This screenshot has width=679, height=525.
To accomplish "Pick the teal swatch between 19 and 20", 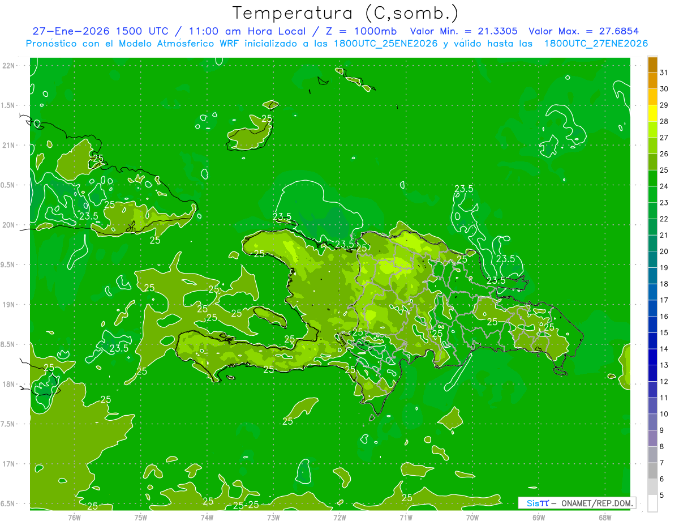I will click(x=652, y=259).
